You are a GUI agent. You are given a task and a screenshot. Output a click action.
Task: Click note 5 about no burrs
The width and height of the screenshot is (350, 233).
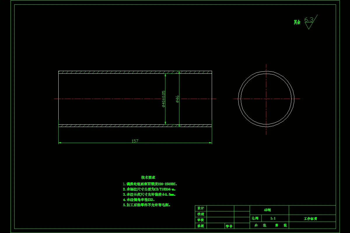[147, 205]
